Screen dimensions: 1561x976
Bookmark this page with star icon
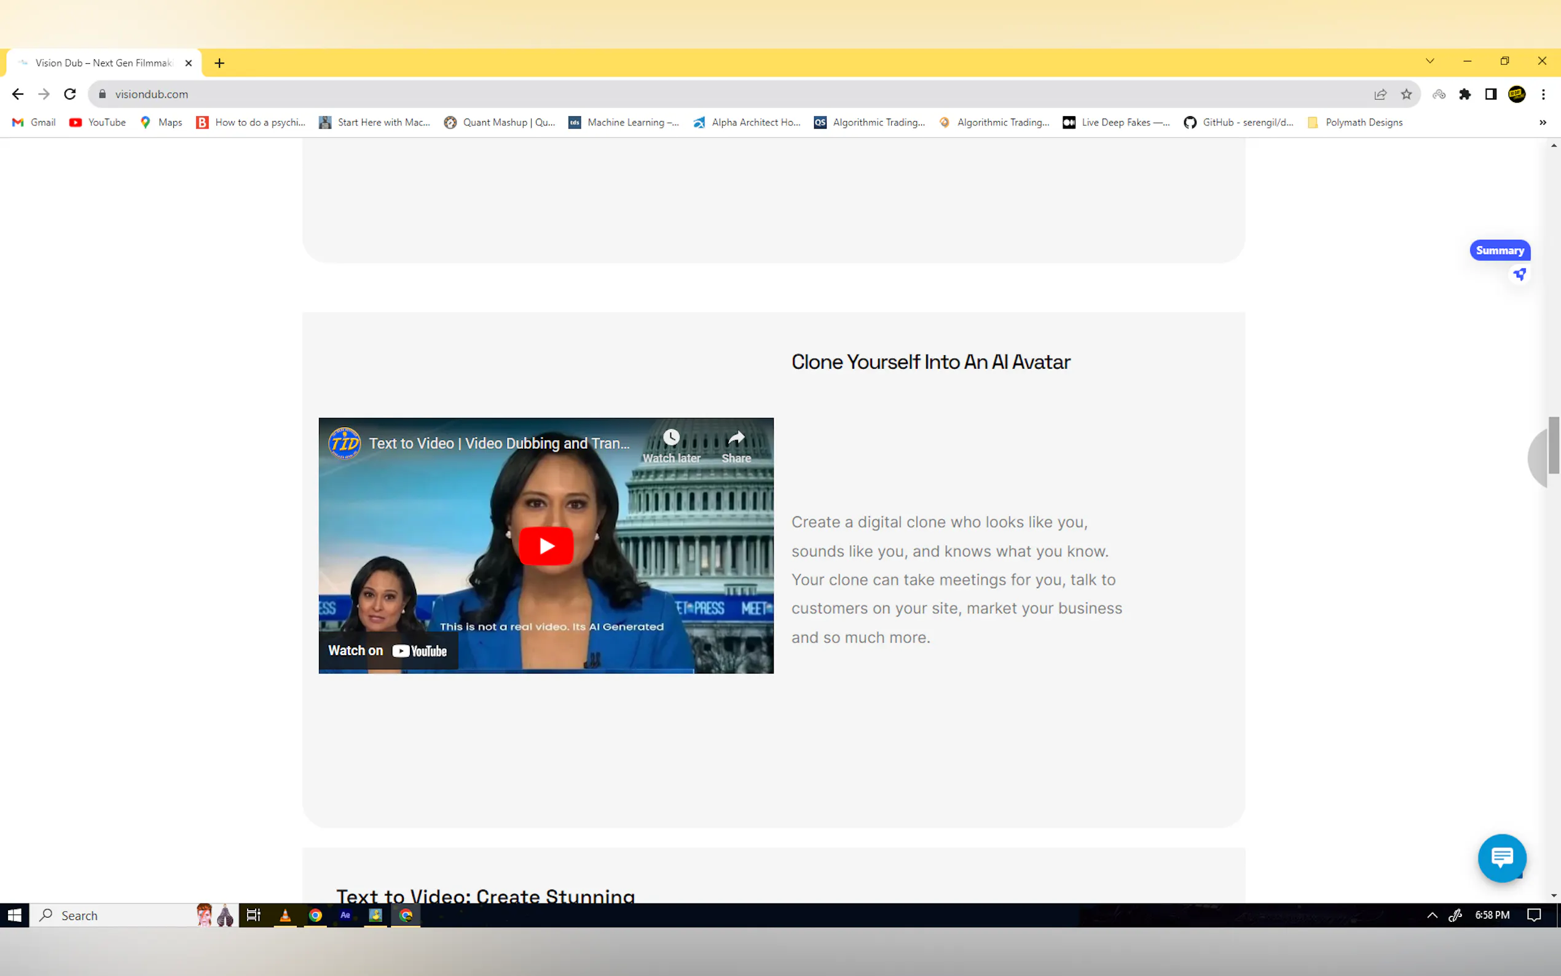[x=1406, y=94]
